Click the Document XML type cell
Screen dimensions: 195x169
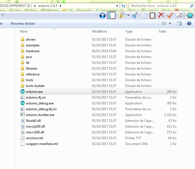coord(137,144)
